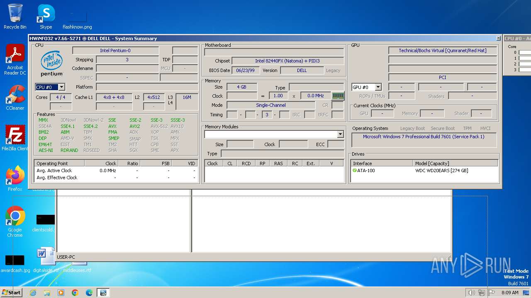Expand the Memory Modules dropdown list
Screen dimensions: 531x298
[340, 134]
